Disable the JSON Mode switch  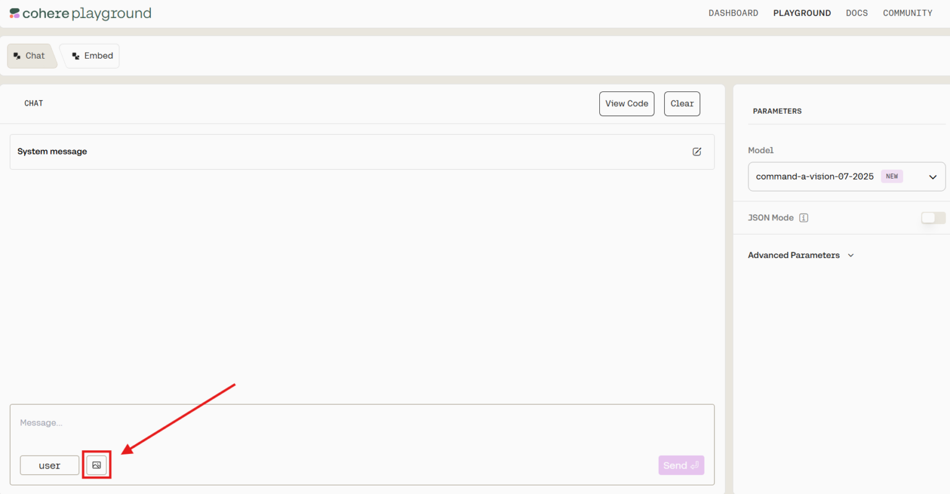pyautogui.click(x=932, y=217)
